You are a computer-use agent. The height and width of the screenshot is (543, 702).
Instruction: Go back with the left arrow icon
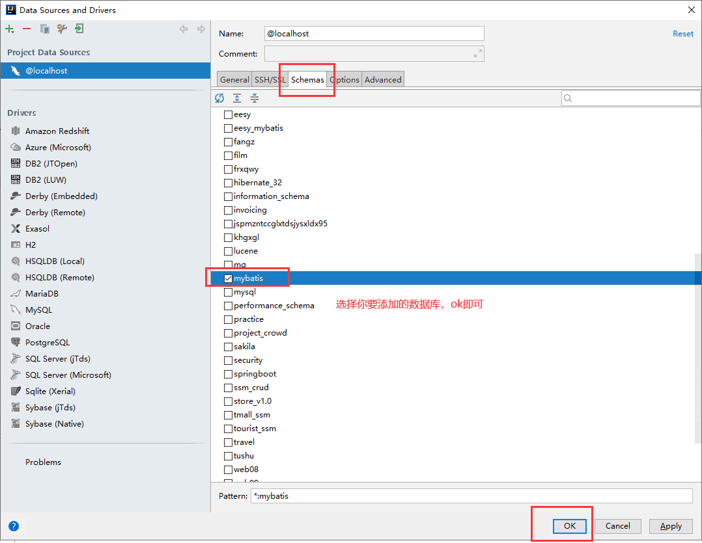coord(184,29)
